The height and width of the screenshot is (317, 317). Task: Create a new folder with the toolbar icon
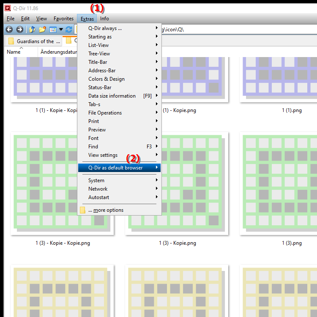[x=42, y=30]
